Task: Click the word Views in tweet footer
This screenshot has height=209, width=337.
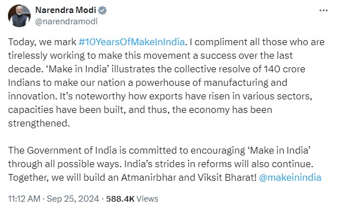Action: coord(147,199)
